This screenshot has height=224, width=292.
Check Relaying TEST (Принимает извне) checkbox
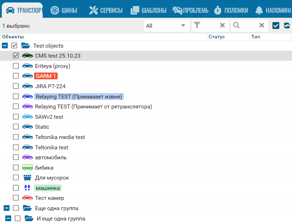pyautogui.click(x=16, y=96)
